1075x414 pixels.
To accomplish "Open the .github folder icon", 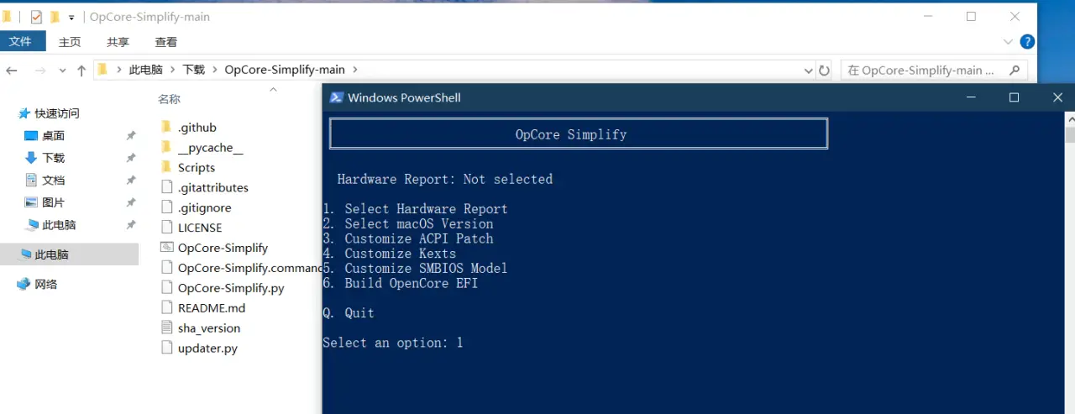I will [x=166, y=128].
